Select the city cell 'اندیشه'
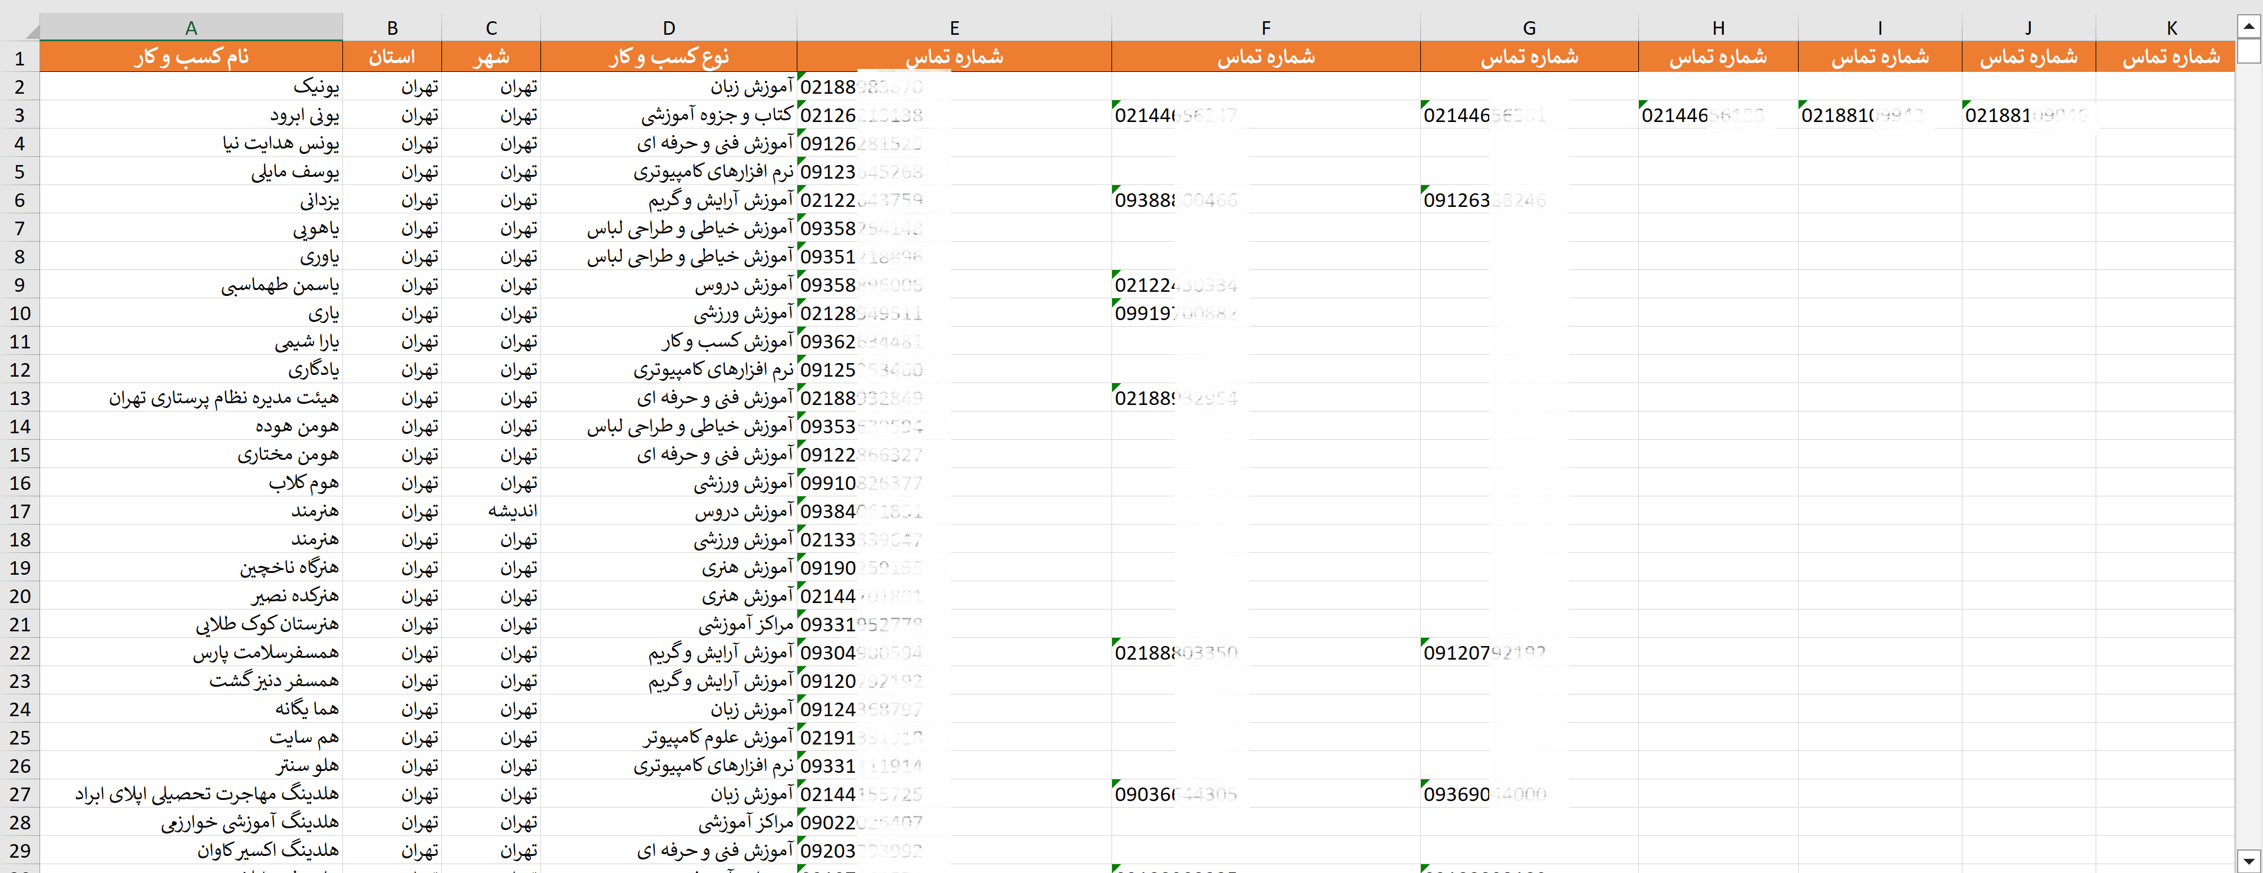This screenshot has height=873, width=2263. point(491,511)
